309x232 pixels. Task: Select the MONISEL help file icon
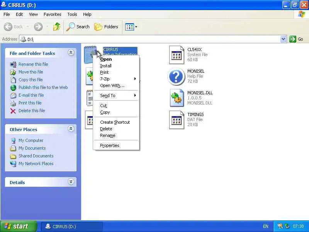pyautogui.click(x=176, y=77)
